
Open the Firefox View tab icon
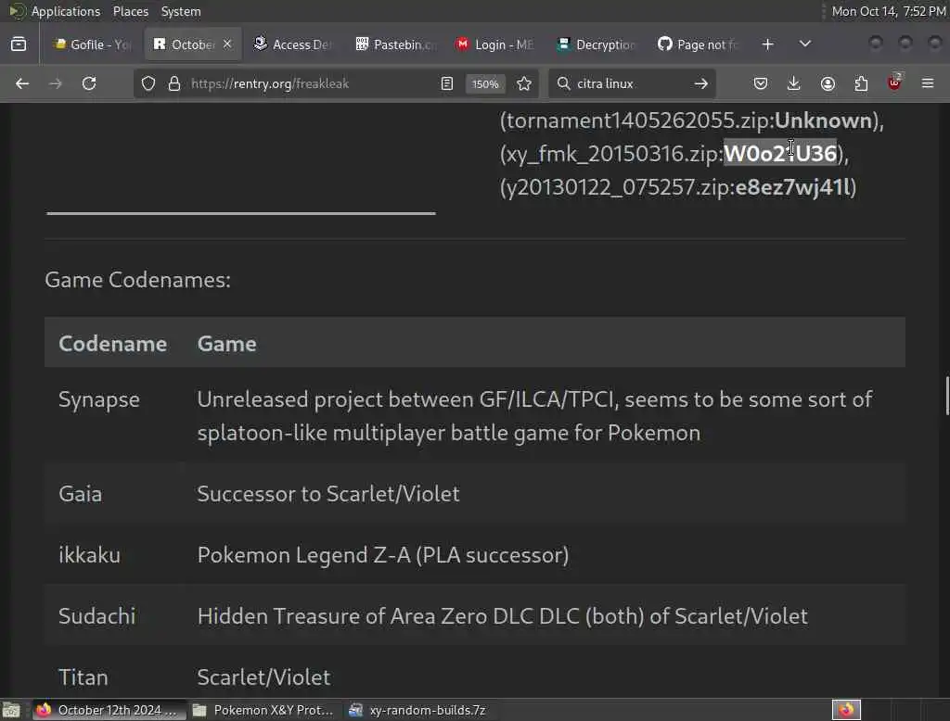point(19,44)
